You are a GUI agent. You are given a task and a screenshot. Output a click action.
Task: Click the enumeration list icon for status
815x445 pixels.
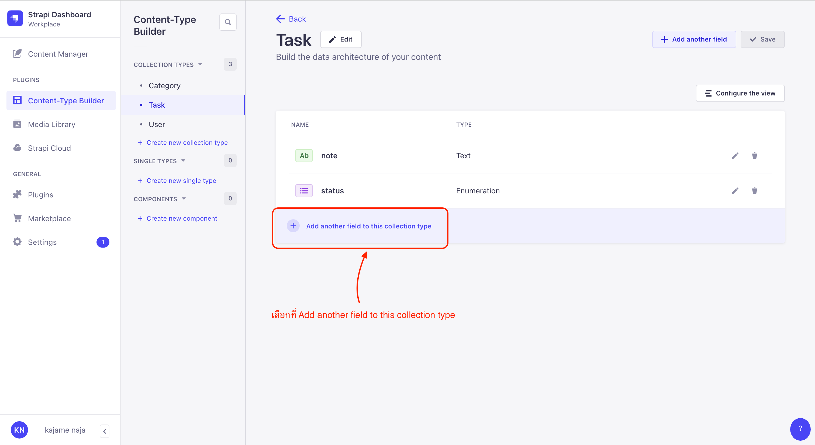tap(304, 191)
